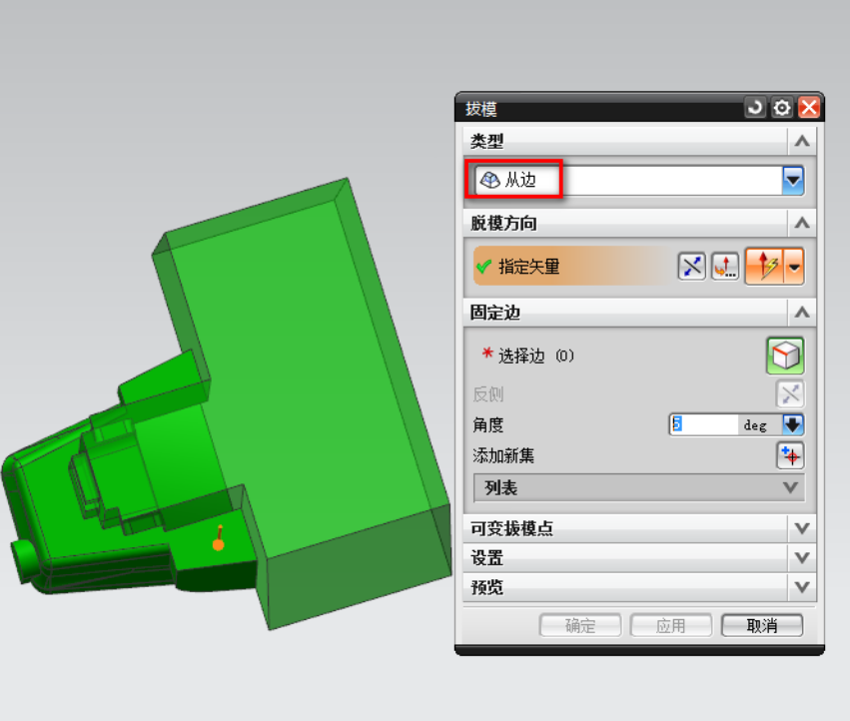Open the angle deg options arrow
This screenshot has height=721, width=850.
(793, 424)
